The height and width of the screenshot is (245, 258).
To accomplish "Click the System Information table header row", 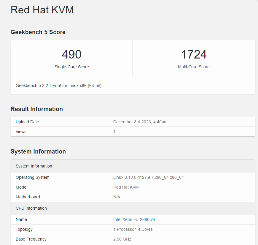I will 133,166.
